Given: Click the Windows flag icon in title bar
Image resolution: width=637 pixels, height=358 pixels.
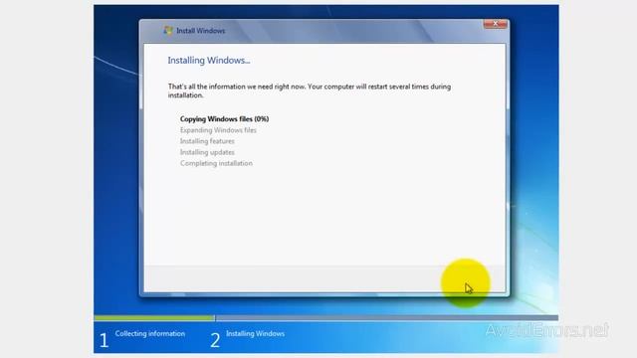Looking at the screenshot, I should (x=168, y=31).
